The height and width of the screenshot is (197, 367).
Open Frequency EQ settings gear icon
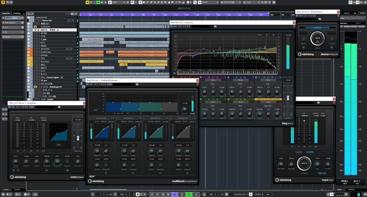(273, 35)
